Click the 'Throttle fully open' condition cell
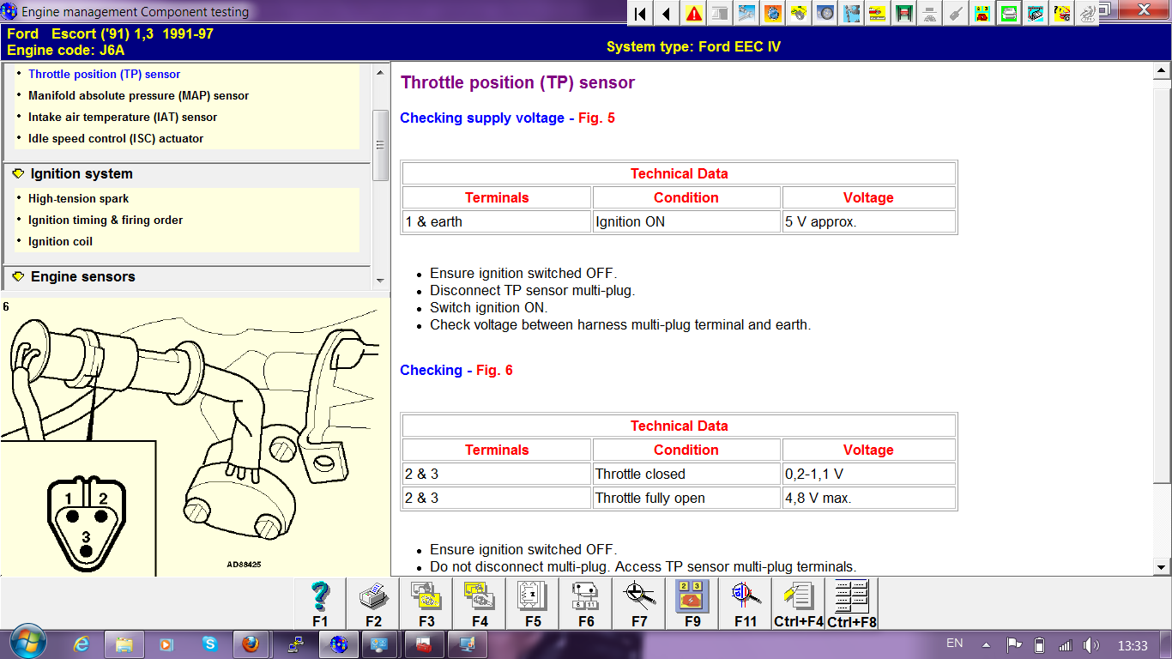The width and height of the screenshot is (1172, 659). pos(686,498)
